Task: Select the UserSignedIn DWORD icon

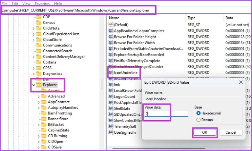Action: click(111, 132)
